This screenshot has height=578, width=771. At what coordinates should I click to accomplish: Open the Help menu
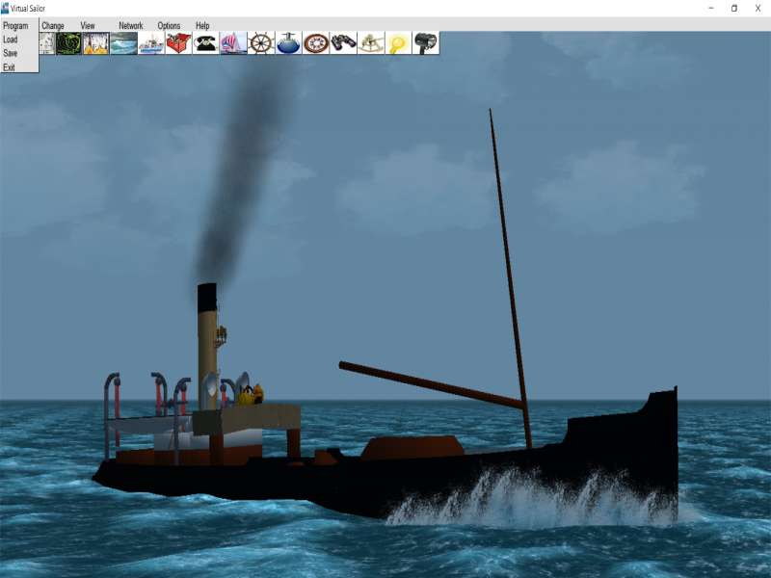coord(202,26)
